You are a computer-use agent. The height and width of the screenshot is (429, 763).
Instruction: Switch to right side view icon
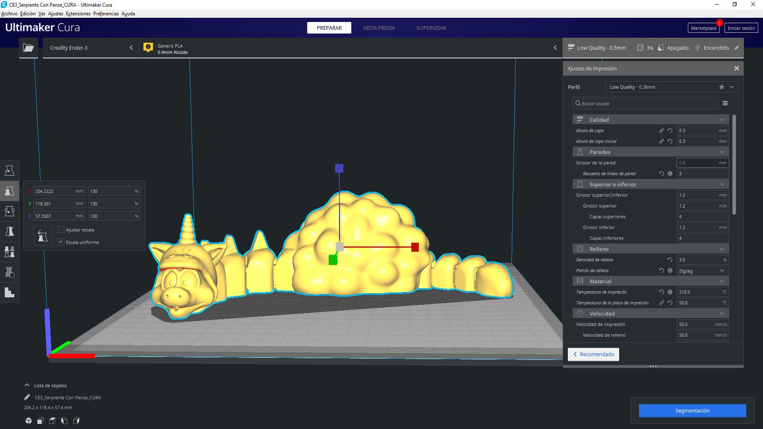click(x=76, y=421)
